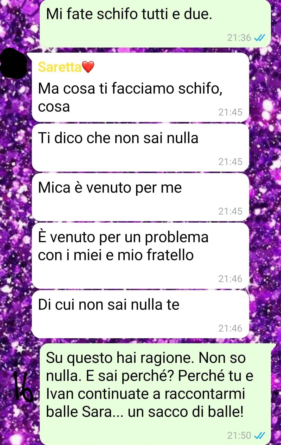Select message 'Ti dico che non sai nulla'
The image size is (281, 445).
[140, 148]
